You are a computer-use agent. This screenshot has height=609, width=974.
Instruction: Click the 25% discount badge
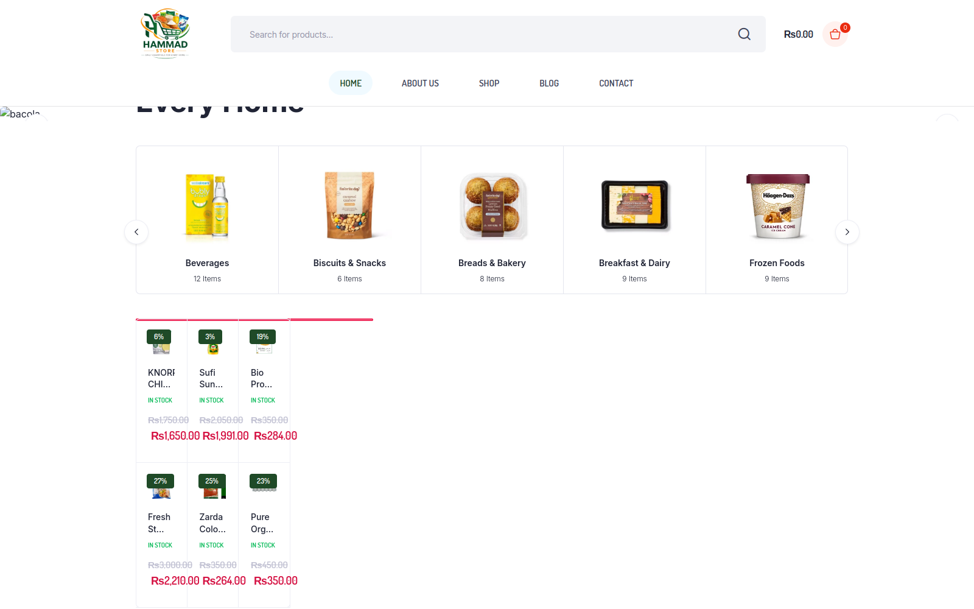tap(212, 481)
